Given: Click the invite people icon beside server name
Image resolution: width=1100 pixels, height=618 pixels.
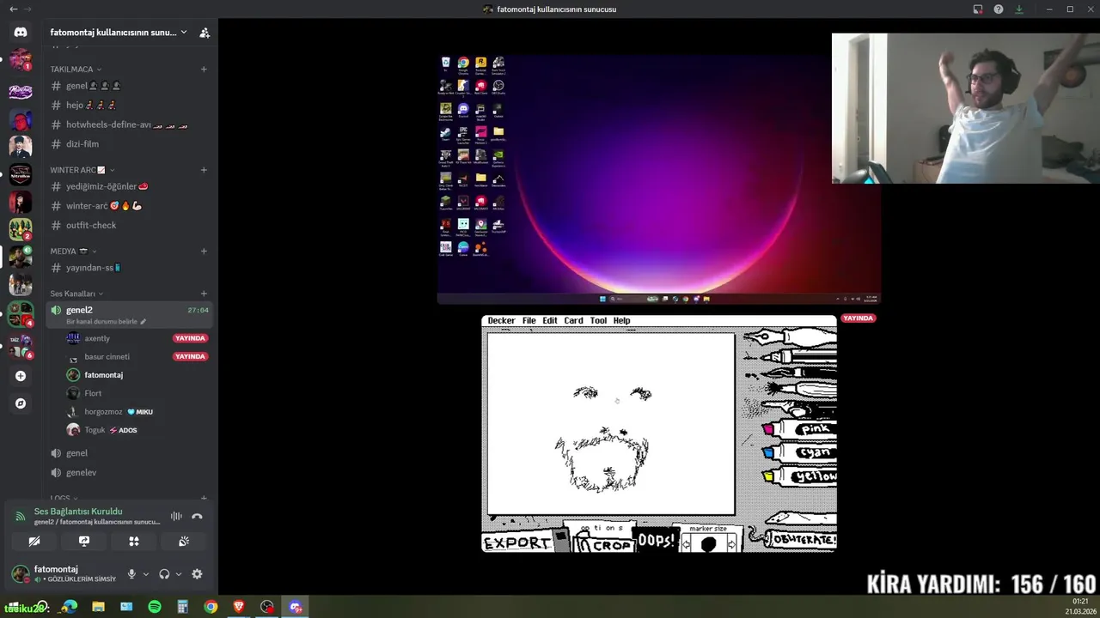Looking at the screenshot, I should pos(204,33).
